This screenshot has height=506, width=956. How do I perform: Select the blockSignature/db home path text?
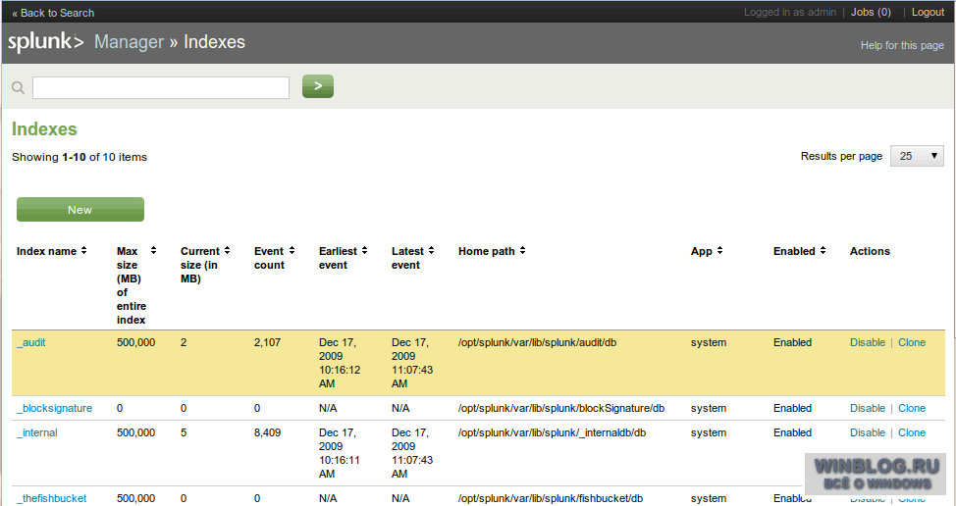click(x=560, y=408)
